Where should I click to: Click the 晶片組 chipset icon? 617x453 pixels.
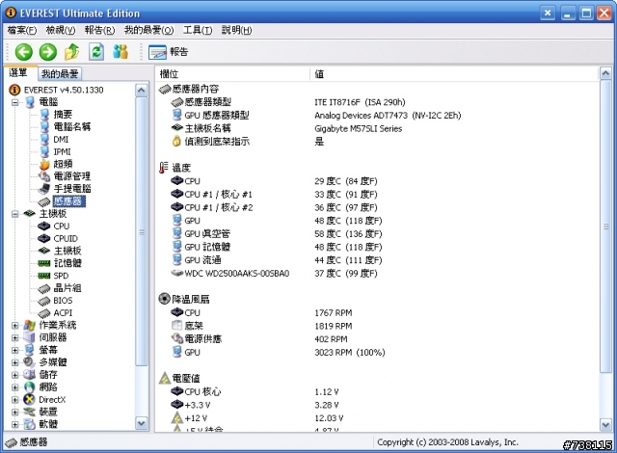coord(44,288)
